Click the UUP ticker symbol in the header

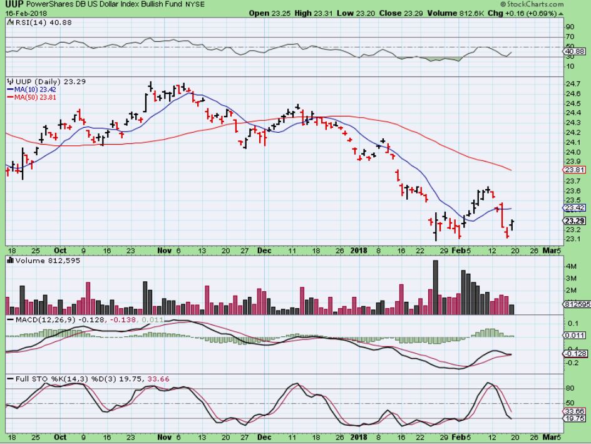(14, 4)
